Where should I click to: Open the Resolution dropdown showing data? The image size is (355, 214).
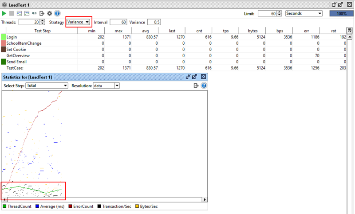[106, 86]
